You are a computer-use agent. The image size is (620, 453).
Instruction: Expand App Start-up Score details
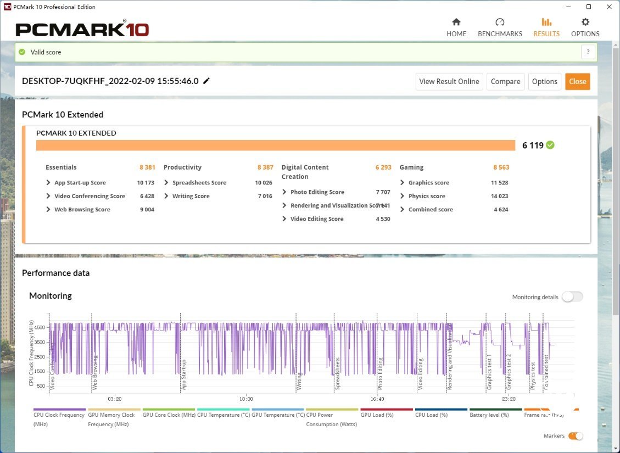pyautogui.click(x=48, y=183)
